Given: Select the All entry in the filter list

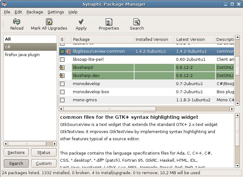Looking at the screenshot, I should 30,39.
